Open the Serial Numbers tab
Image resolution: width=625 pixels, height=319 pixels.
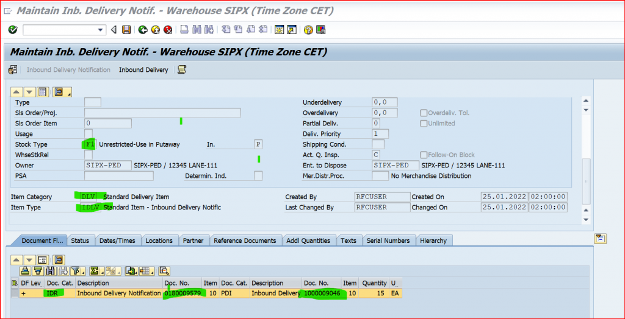tap(388, 240)
